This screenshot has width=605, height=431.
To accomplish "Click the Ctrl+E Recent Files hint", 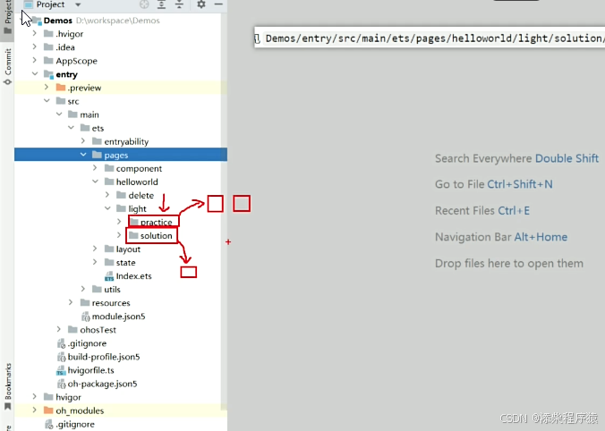I will coord(514,211).
